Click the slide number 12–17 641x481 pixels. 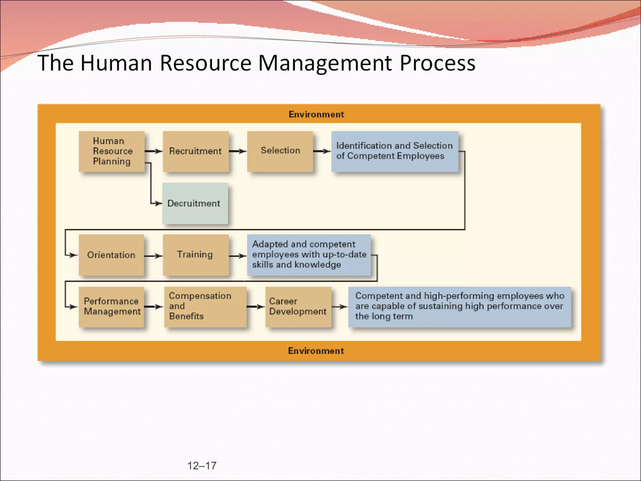point(202,466)
